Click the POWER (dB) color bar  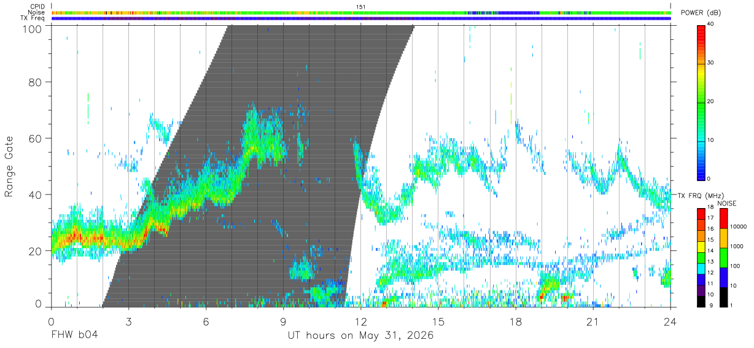coord(702,102)
